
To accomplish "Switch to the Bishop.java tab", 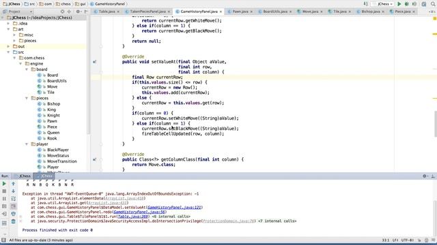I will 370,12.
